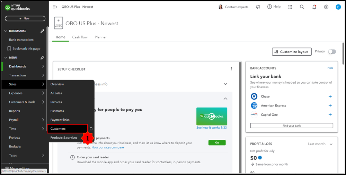
Task: Hide the Bank Accounts card
Action: coord(330,68)
